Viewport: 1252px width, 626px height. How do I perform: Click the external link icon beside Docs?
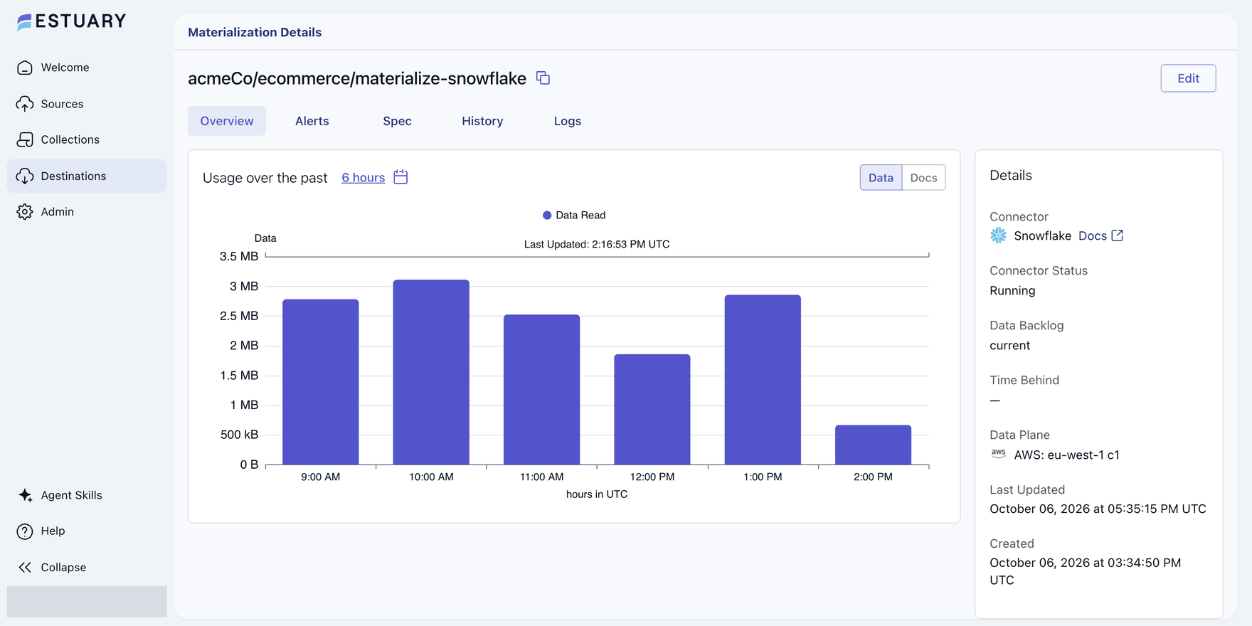[x=1118, y=235]
